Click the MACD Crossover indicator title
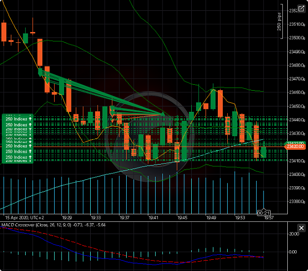Screen dimensions: 308x271 (53, 225)
